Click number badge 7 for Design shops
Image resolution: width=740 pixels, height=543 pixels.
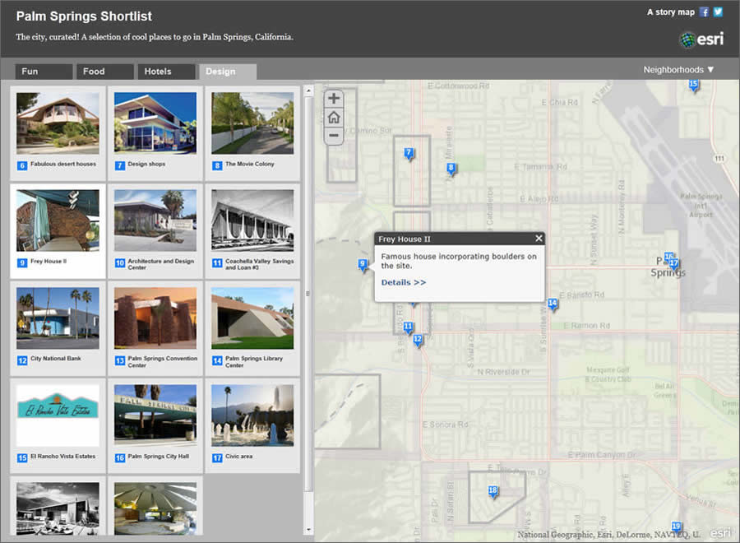pyautogui.click(x=120, y=165)
